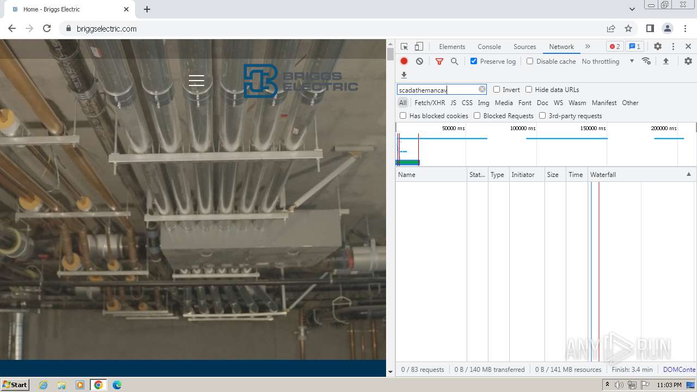Open the No throttling dropdown
Viewport: 697px width, 392px height.
608,62
